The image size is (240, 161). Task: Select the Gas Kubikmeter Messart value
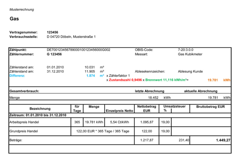point(190,54)
